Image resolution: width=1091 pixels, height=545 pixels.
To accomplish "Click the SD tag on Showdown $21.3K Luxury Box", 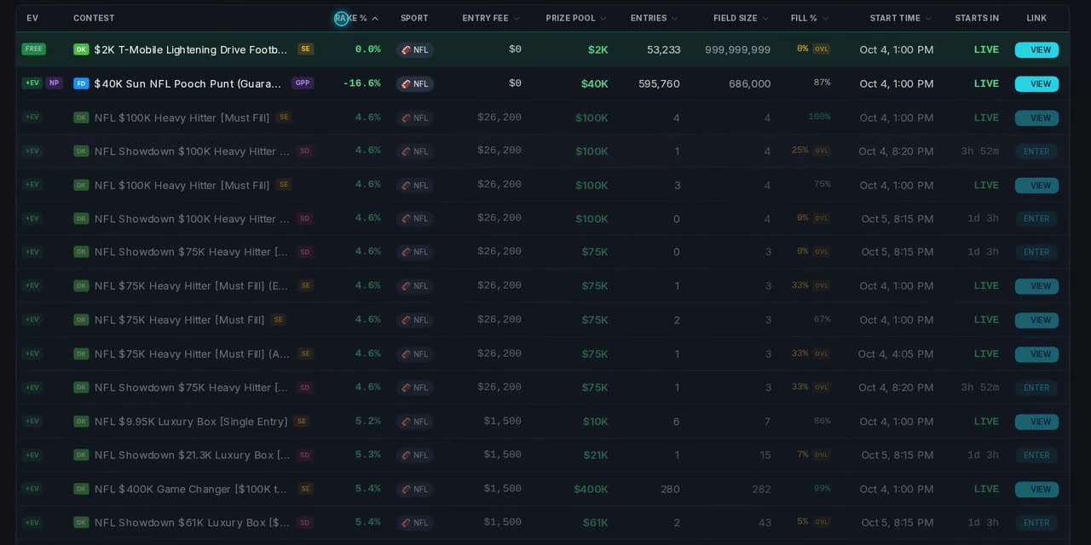I will (x=305, y=456).
